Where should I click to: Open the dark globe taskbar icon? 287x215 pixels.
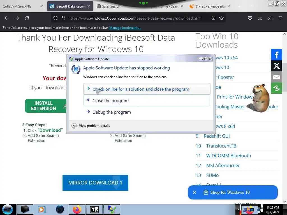click(60, 209)
